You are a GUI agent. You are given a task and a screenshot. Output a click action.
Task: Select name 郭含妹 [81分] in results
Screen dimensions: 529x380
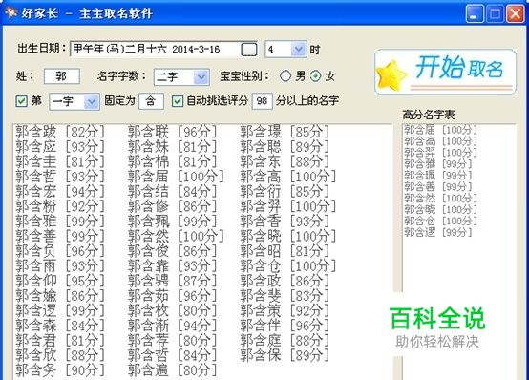173,146
